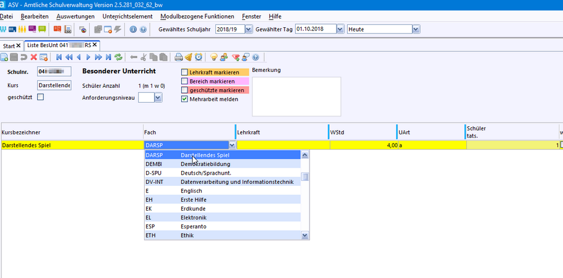Uncheck Mehrarbeit melden
Viewport: 563px width, 278px height.
coord(184,98)
